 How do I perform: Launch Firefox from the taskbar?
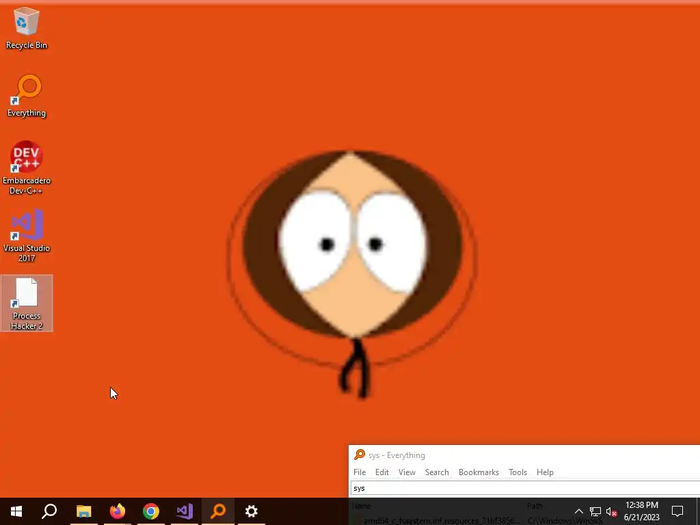118,511
